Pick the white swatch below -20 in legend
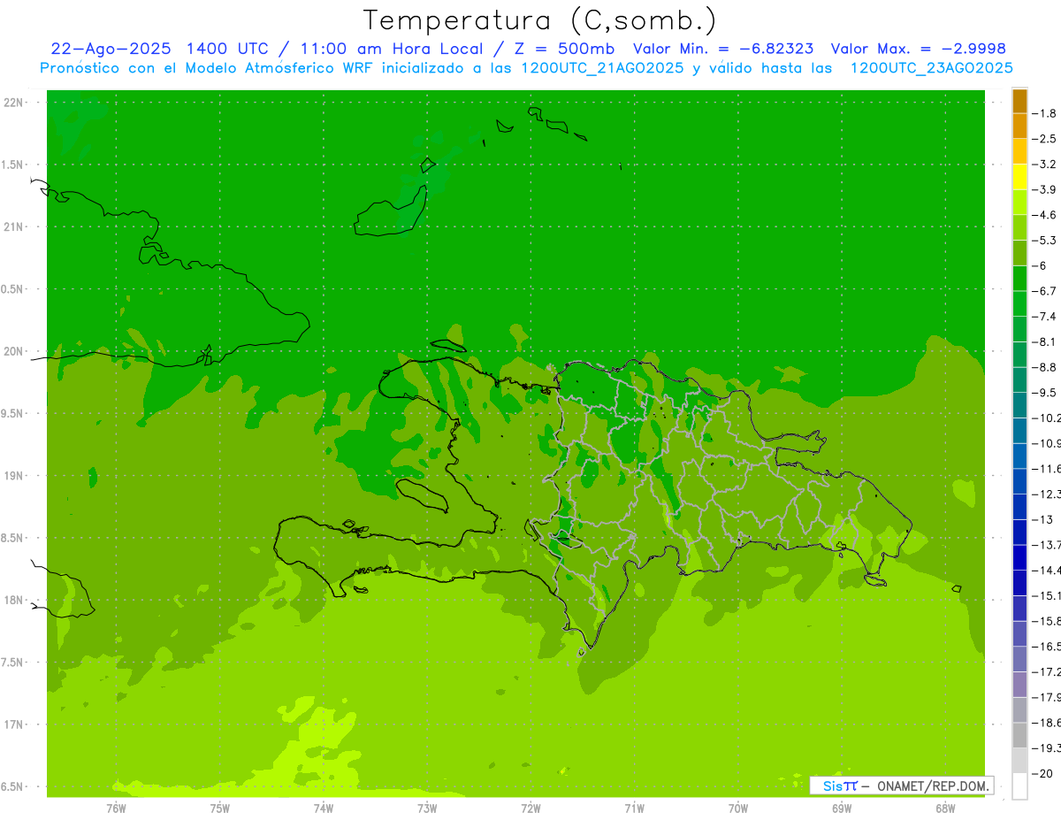This screenshot has height=820, width=1061. pyautogui.click(x=1019, y=786)
